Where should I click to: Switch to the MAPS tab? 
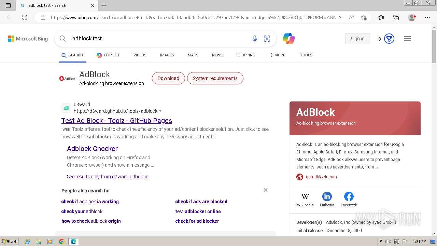tap(193, 55)
